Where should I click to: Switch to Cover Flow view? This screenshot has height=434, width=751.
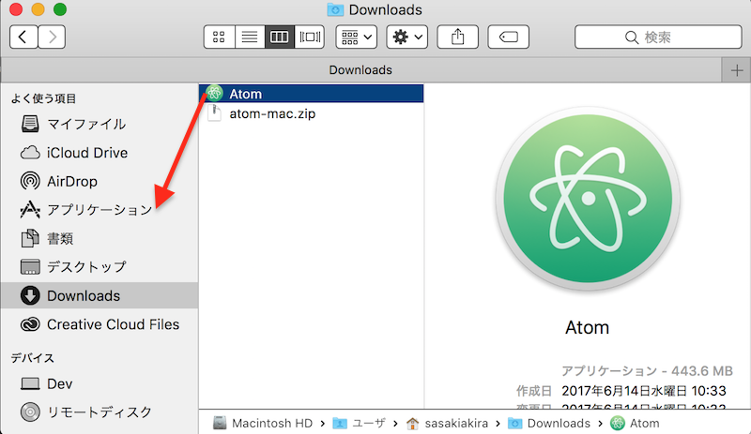point(309,37)
